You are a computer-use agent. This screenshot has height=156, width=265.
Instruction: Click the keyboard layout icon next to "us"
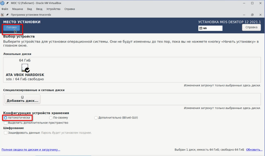click(201, 28)
